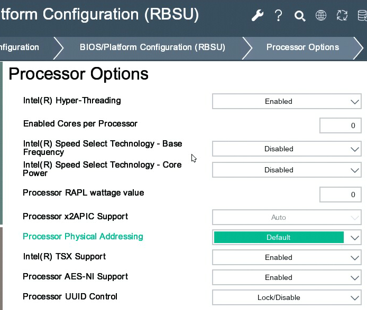Select BIOS/Platform Configuration (RBSU) breadcrumb

coord(152,47)
